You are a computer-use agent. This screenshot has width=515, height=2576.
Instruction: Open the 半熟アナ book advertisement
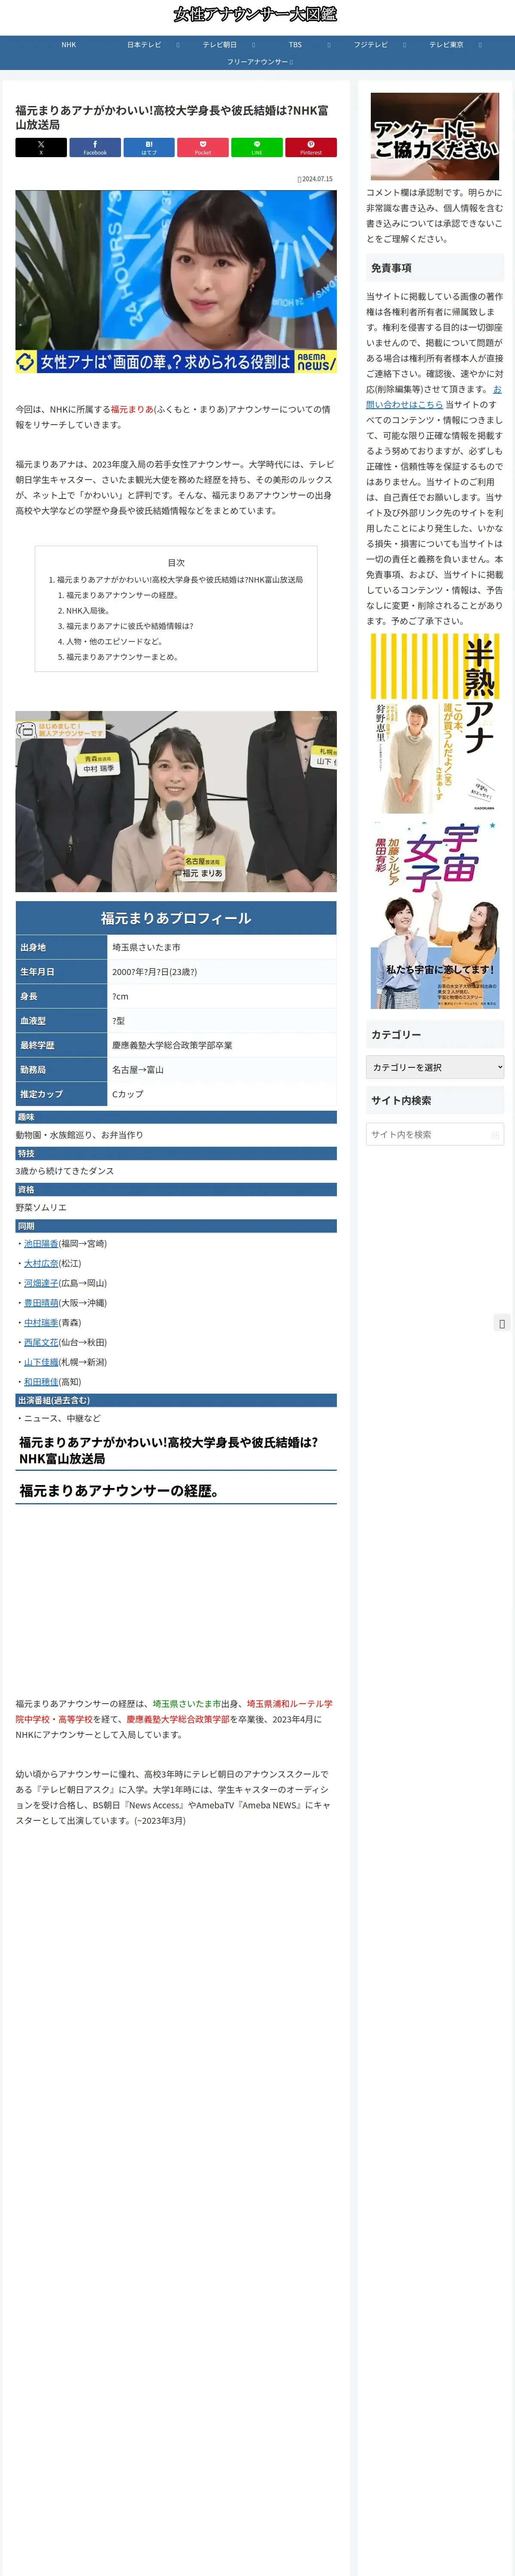[x=435, y=723]
